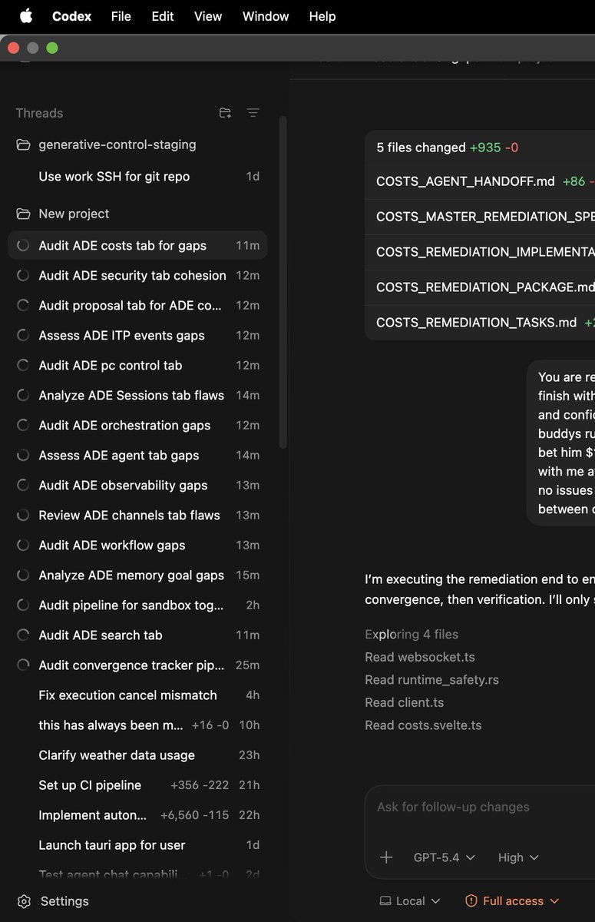595x922 pixels.
Task: Open the Help menu
Action: tap(322, 16)
